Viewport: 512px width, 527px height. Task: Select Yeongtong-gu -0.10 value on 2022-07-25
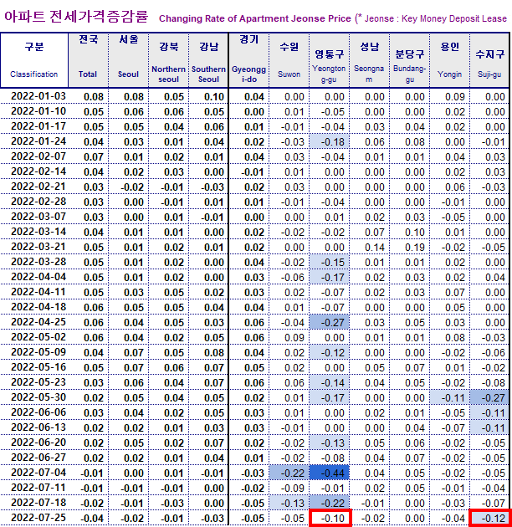coord(331,518)
